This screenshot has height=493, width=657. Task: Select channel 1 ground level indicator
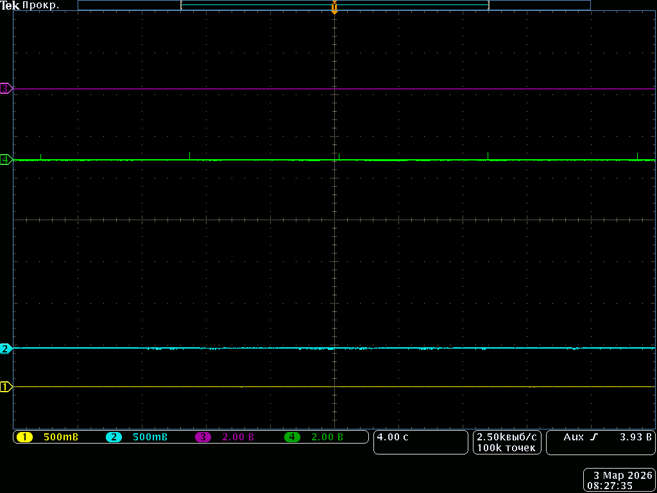6,386
